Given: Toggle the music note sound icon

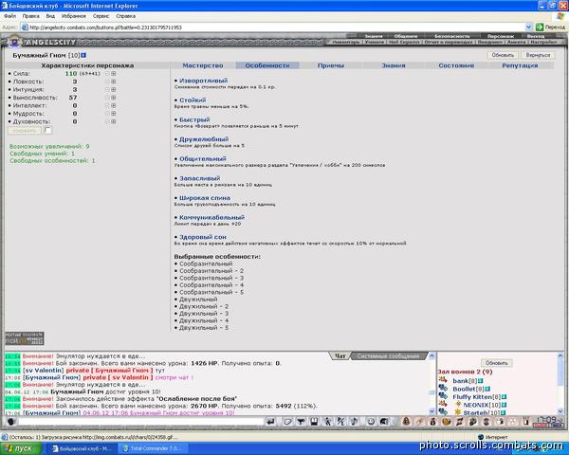Looking at the screenshot, I should 354,421.
